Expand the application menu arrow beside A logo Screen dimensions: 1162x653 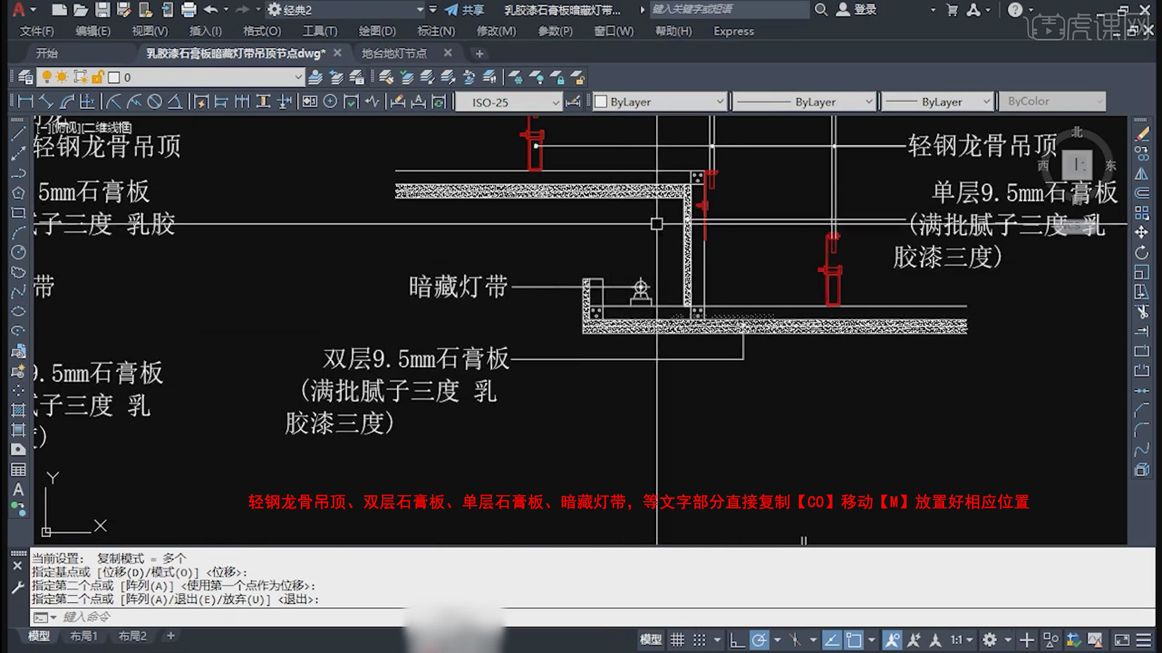point(33,10)
